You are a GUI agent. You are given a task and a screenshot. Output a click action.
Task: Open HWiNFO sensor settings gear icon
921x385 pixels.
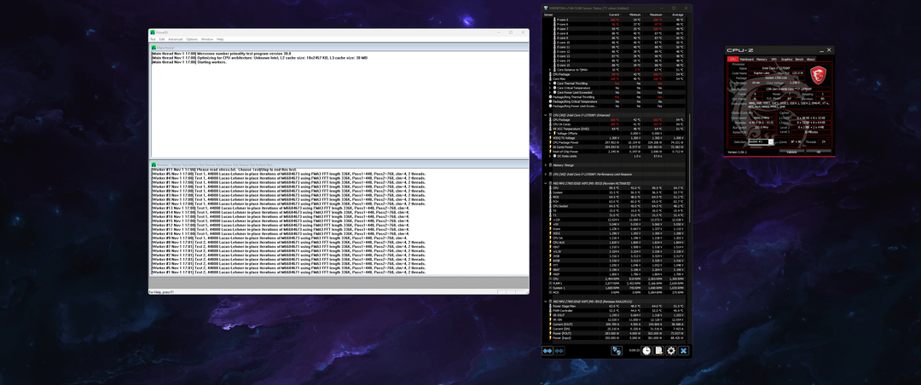click(x=671, y=351)
